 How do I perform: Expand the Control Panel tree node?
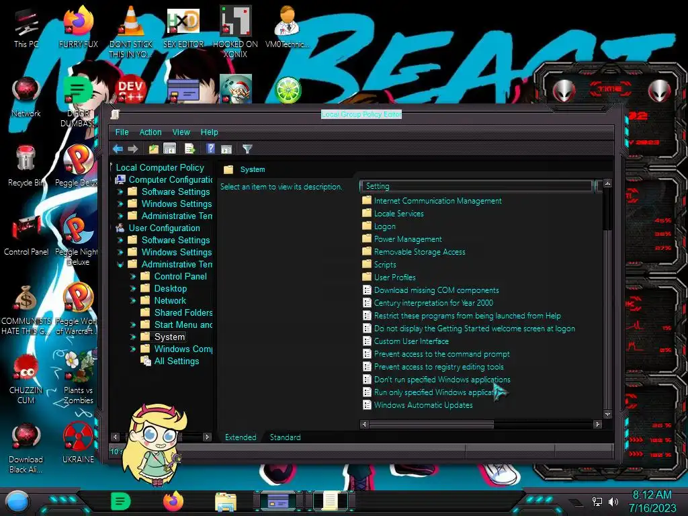pyautogui.click(x=133, y=276)
